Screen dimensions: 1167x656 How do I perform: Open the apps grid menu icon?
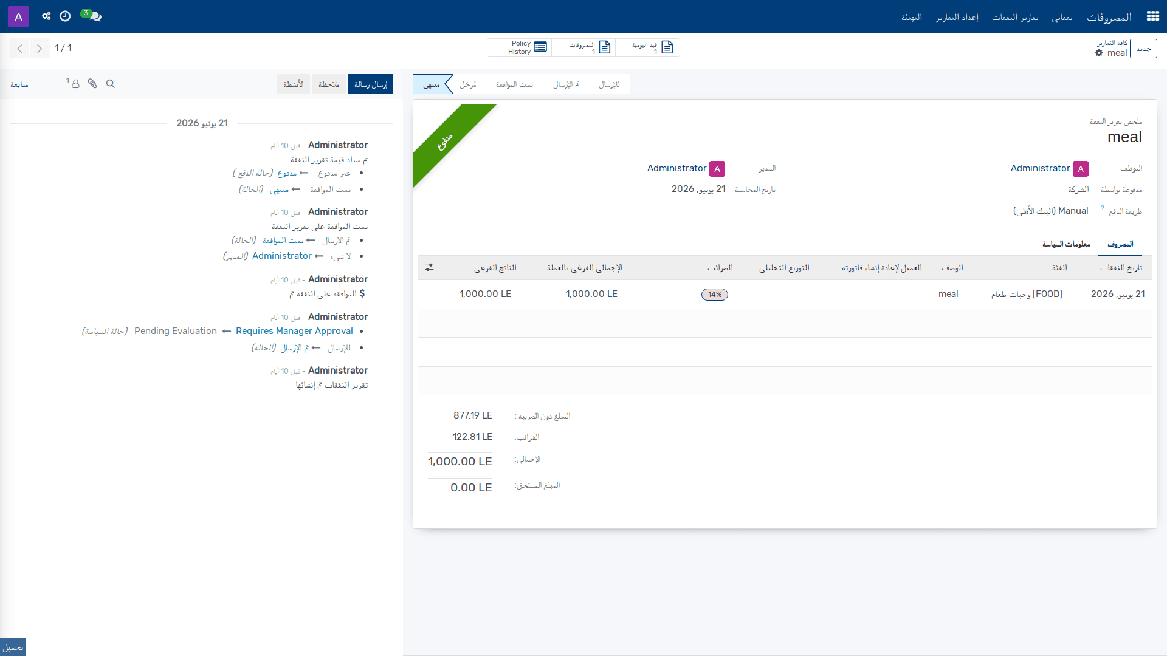point(1153,16)
